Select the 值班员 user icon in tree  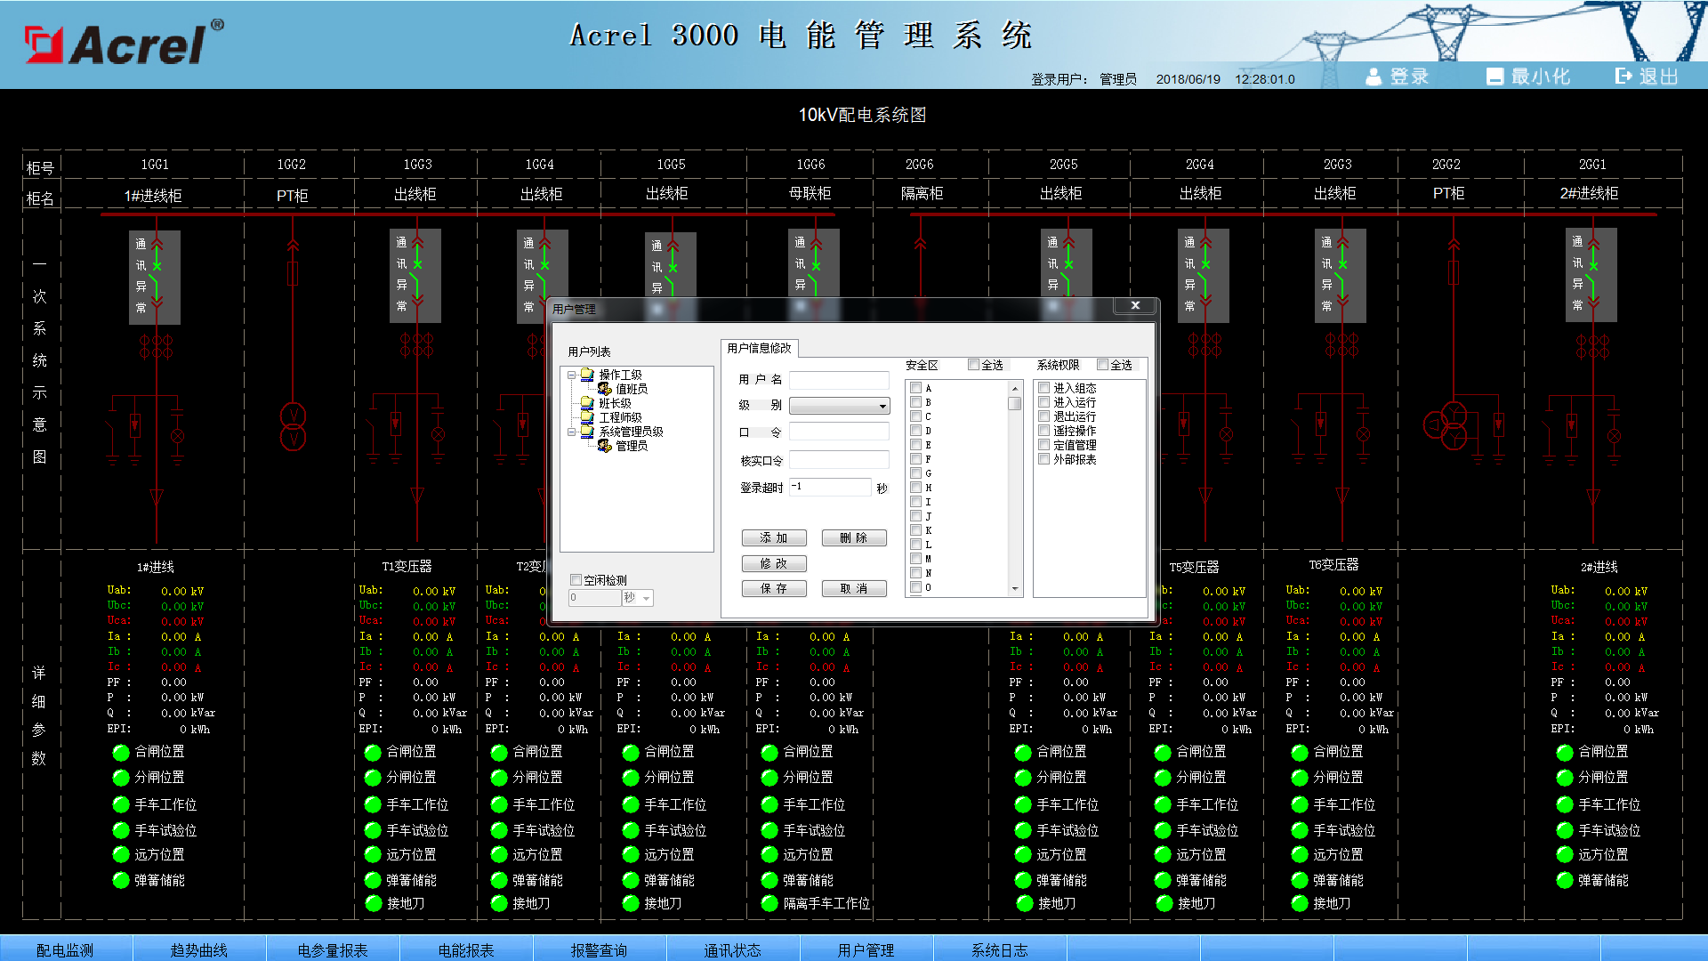click(x=605, y=389)
